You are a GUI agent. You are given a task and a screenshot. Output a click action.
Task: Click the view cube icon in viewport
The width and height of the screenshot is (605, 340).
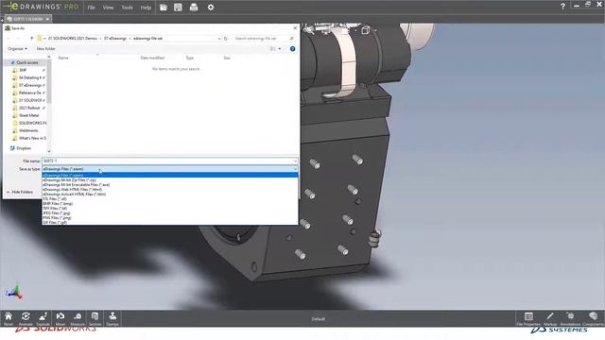pos(366,30)
